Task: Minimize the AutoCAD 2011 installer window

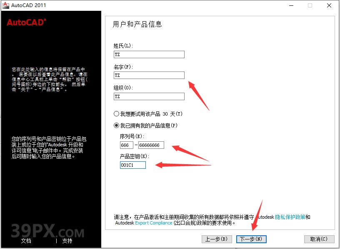Action: [x=291, y=5]
